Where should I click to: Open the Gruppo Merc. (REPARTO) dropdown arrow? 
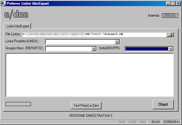tap(94, 49)
